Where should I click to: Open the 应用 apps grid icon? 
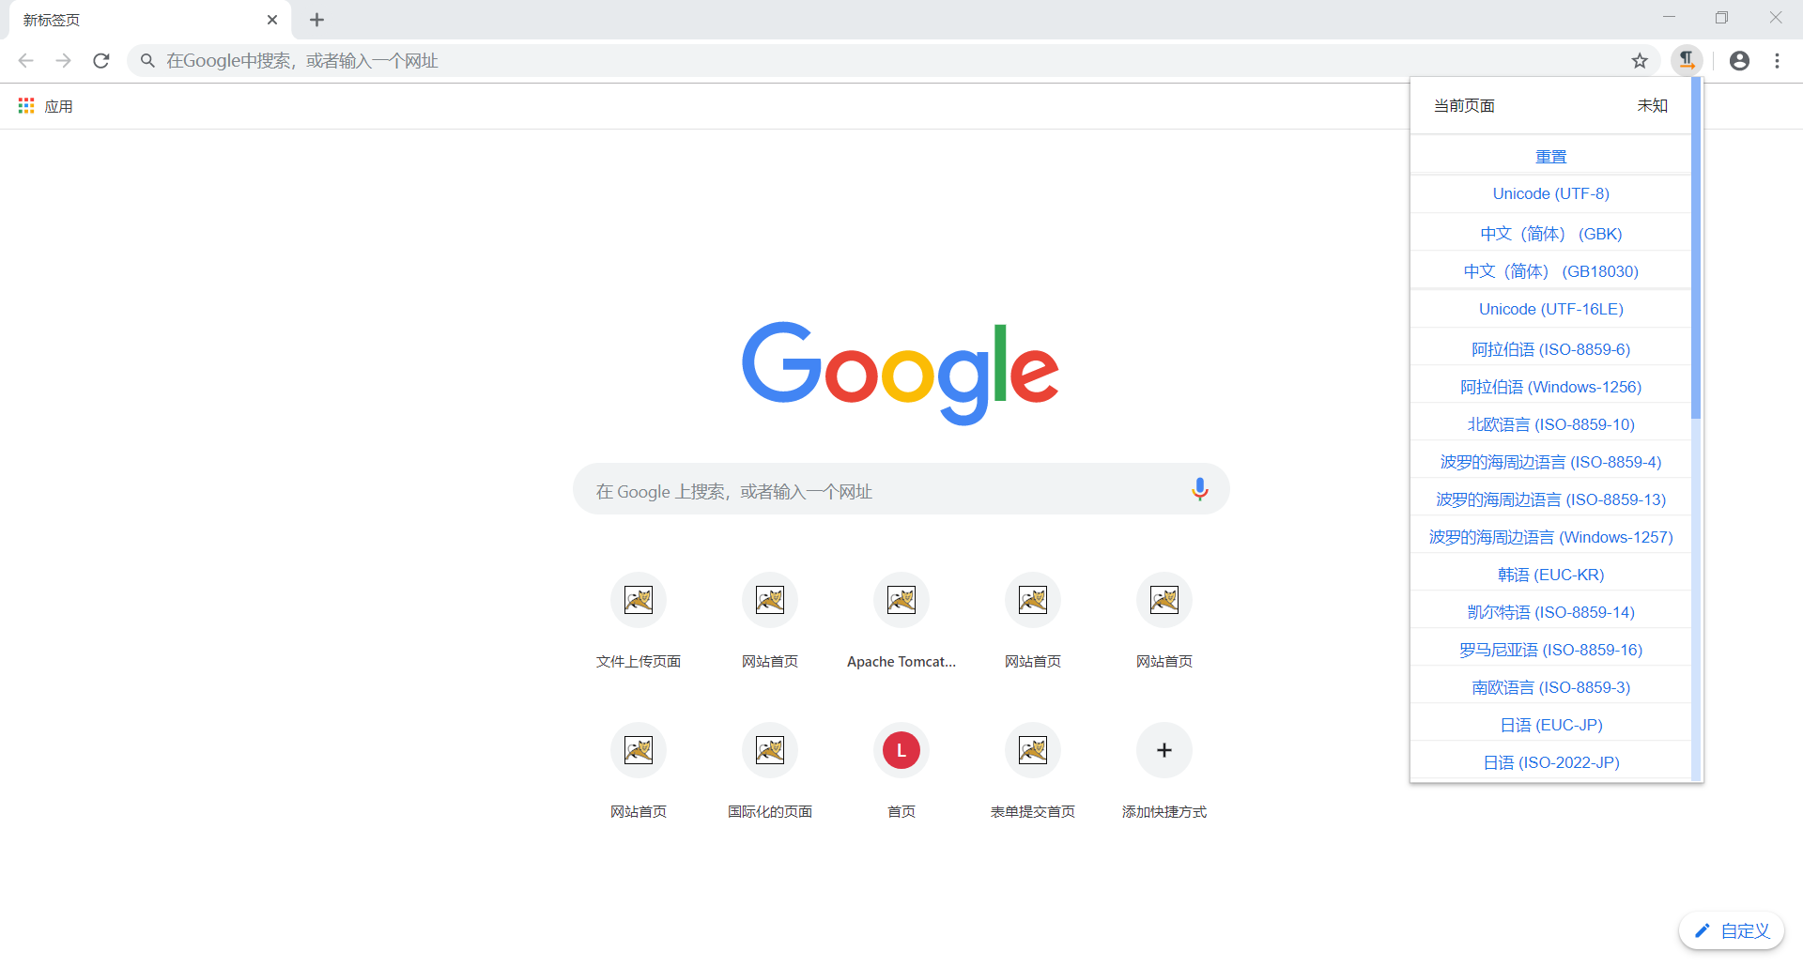point(25,105)
